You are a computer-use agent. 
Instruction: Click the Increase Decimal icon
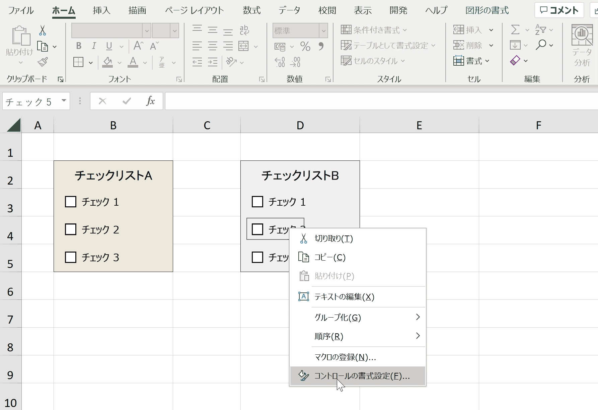pyautogui.click(x=280, y=62)
